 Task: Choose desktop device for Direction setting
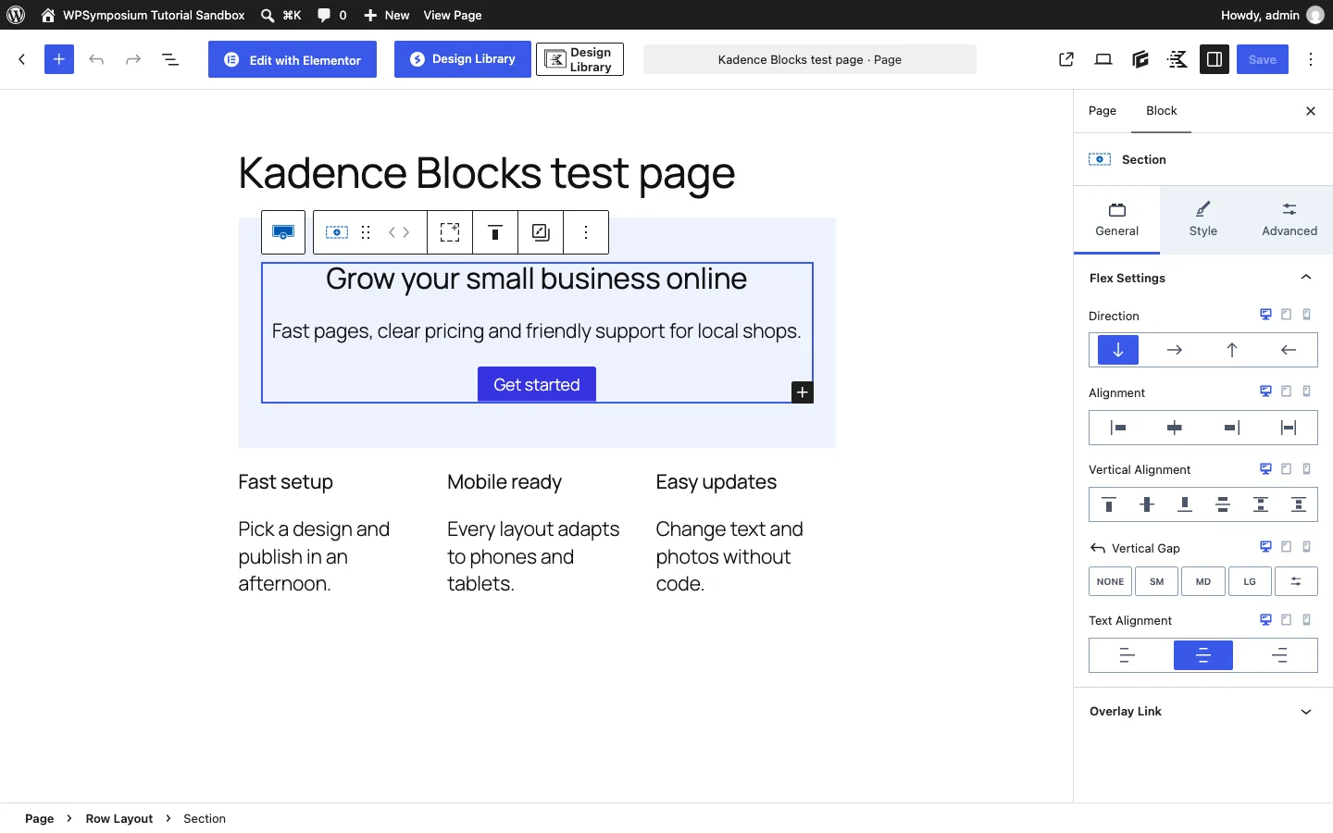click(x=1265, y=315)
